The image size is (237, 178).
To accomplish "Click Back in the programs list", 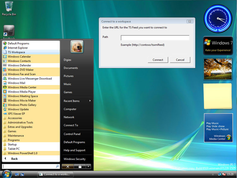I will tap(14, 159).
